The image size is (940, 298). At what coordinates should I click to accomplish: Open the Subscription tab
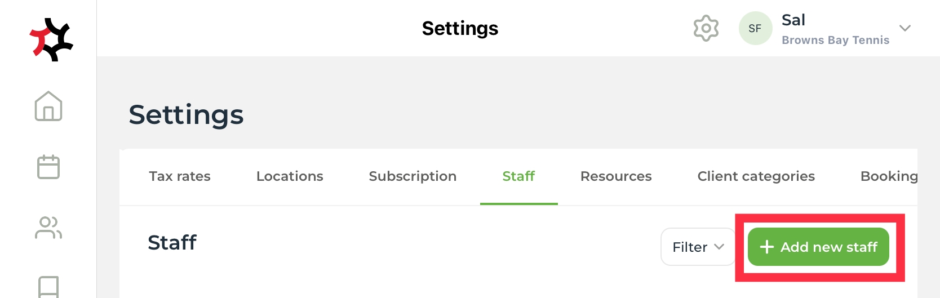coord(413,176)
